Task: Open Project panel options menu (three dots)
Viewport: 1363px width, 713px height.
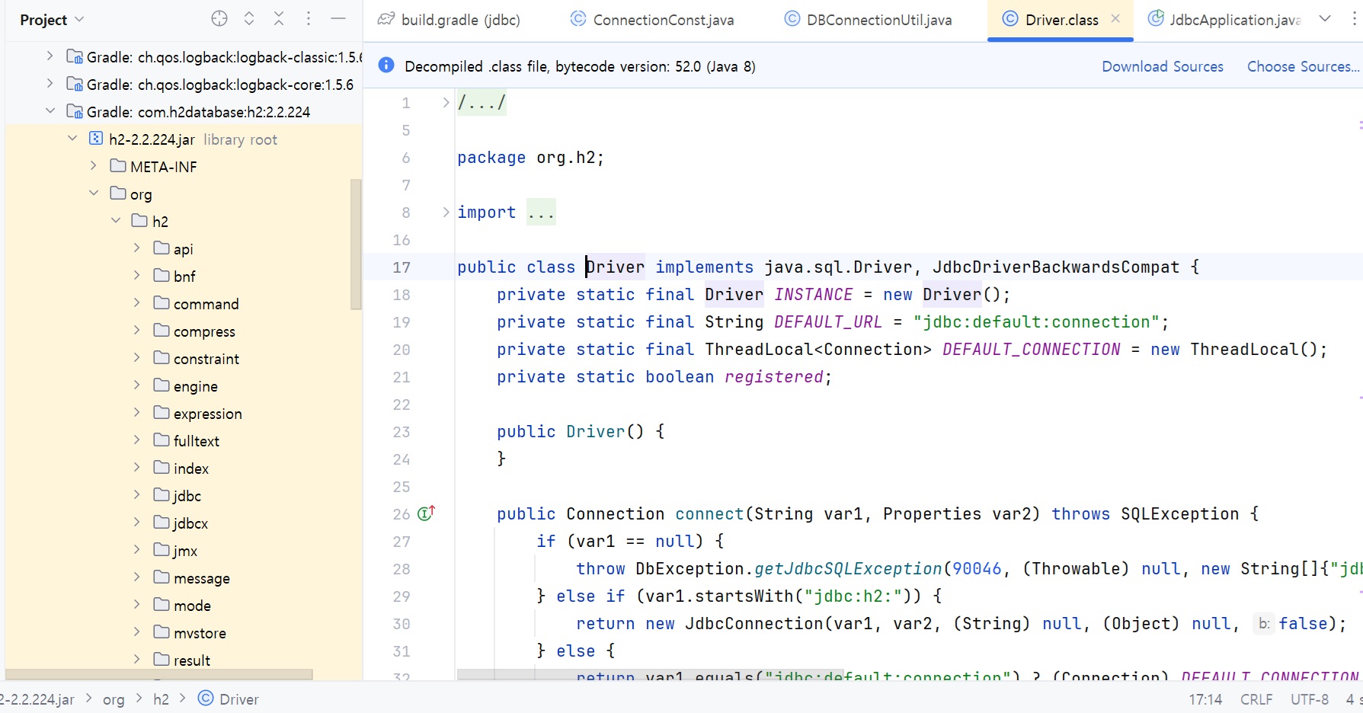Action: coord(309,19)
